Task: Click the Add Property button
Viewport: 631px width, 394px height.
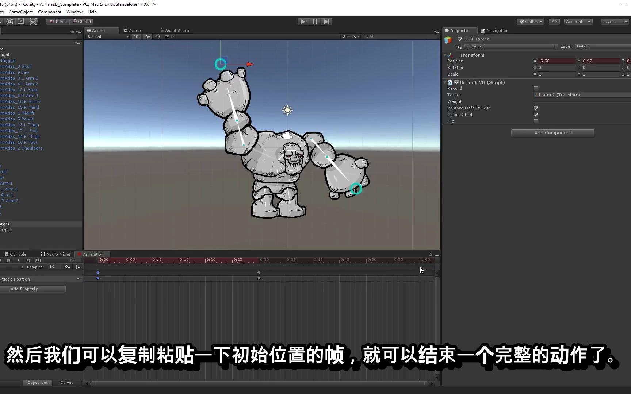Action: pos(24,289)
